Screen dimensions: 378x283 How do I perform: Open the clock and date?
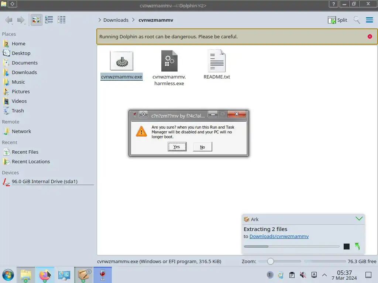(x=344, y=275)
